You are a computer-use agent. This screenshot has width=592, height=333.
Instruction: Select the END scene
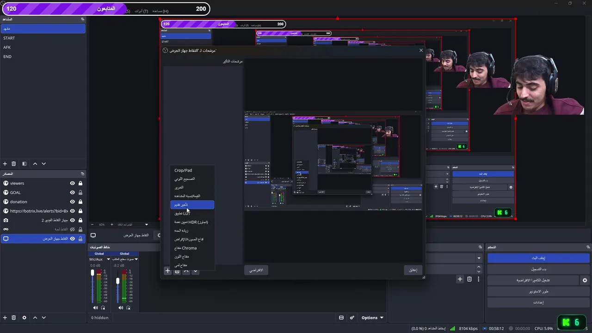click(43, 56)
